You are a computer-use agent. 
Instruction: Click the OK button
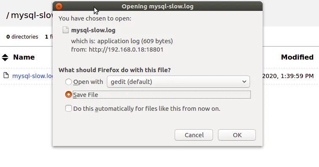point(237,135)
